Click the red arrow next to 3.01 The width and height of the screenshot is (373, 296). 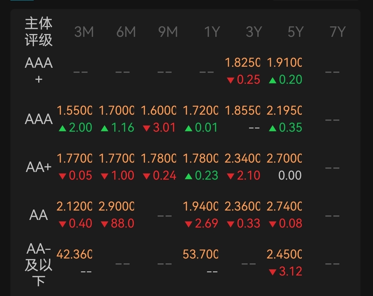pyautogui.click(x=147, y=129)
